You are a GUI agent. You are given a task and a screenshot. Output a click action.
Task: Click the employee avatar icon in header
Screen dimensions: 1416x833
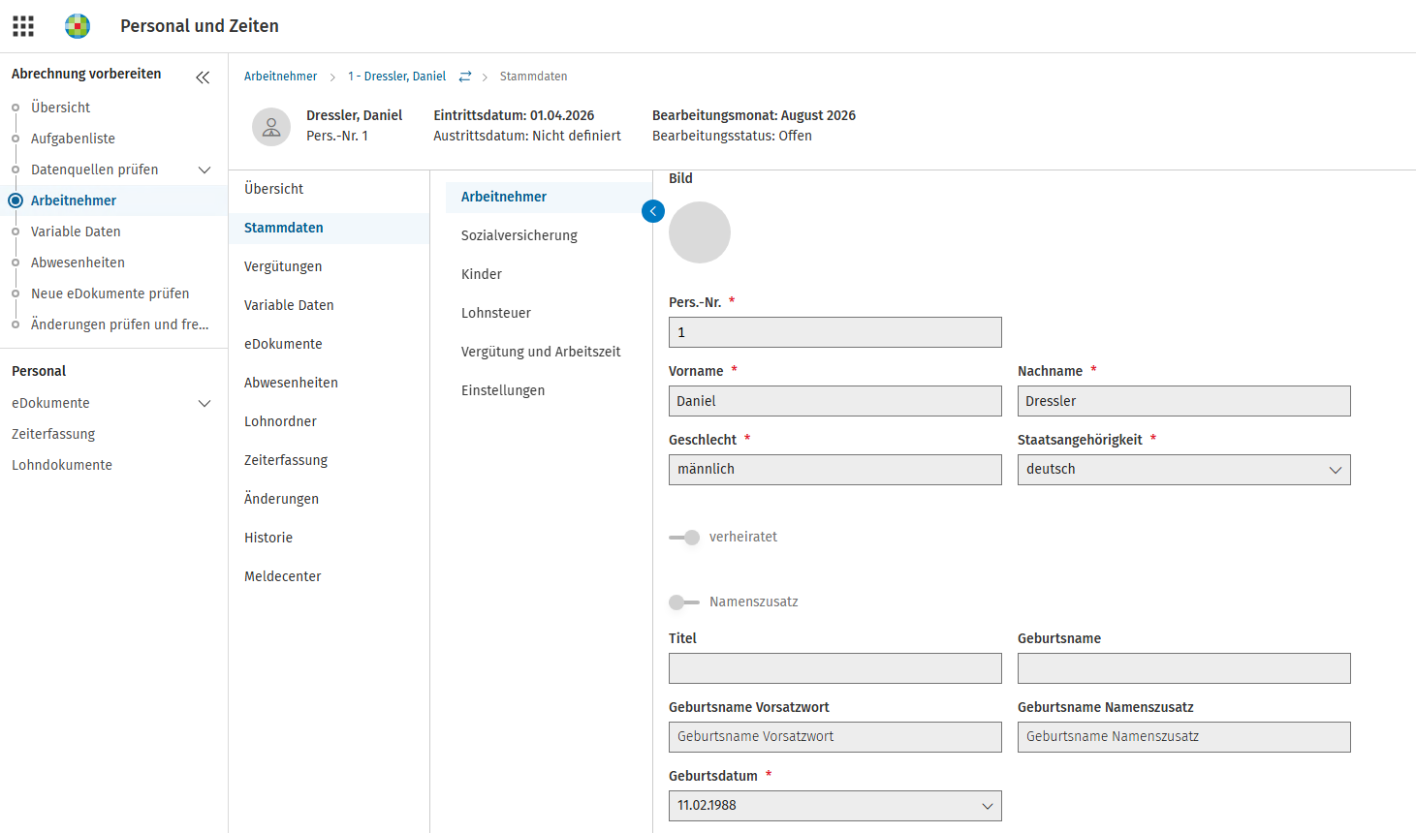pos(271,127)
